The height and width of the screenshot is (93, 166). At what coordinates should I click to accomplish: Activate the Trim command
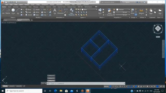(44, 10)
